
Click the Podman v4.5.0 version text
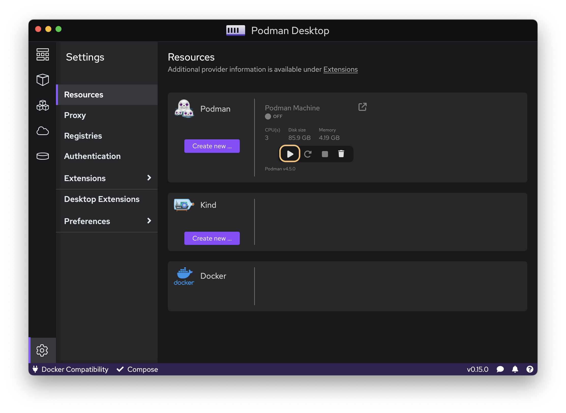pyautogui.click(x=280, y=169)
